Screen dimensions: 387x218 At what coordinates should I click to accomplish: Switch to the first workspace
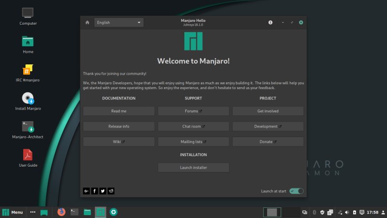(272, 212)
